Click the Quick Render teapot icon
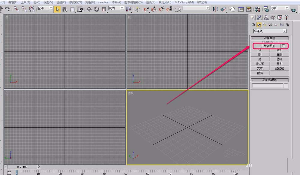The width and height of the screenshot is (300, 175). tap(293, 10)
